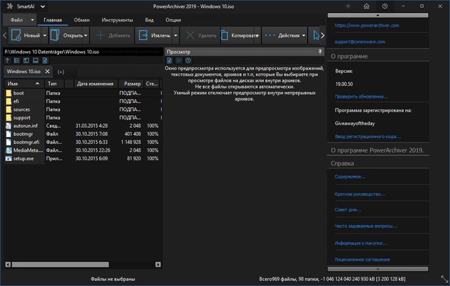Expand the Действия dropdown arrow
This screenshot has height=286, width=450.
(304, 35)
